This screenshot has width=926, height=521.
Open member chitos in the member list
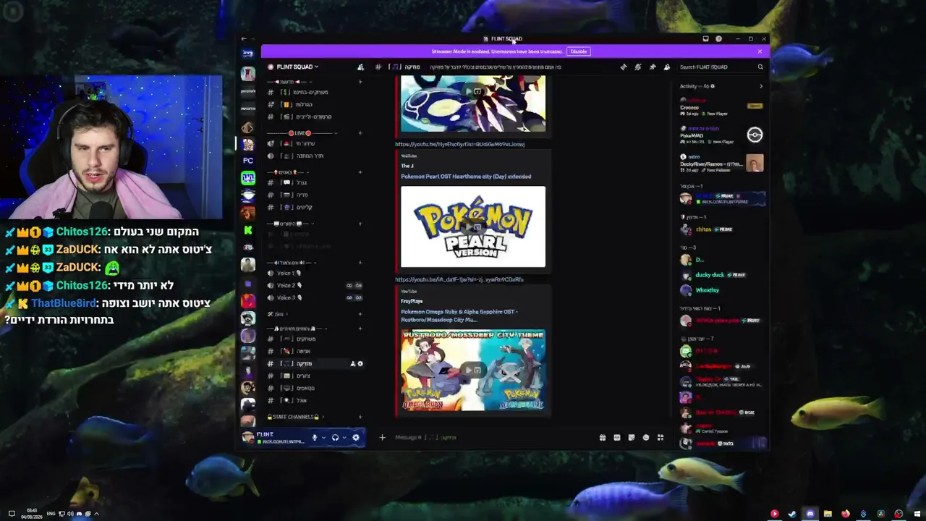tap(722, 230)
